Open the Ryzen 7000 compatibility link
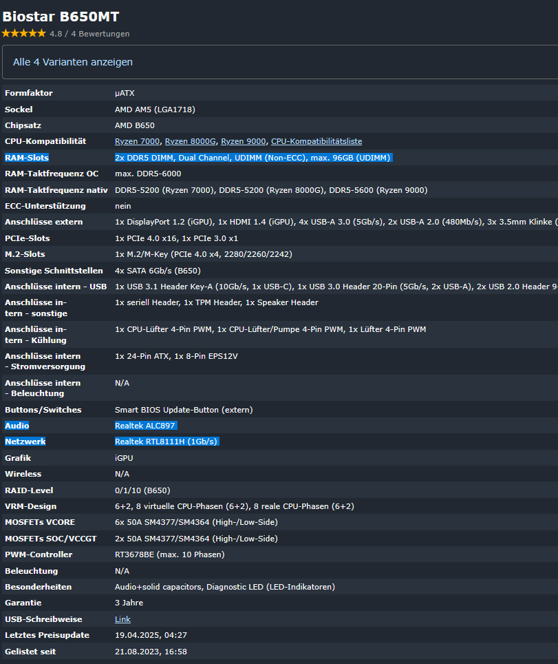 pyautogui.click(x=137, y=141)
